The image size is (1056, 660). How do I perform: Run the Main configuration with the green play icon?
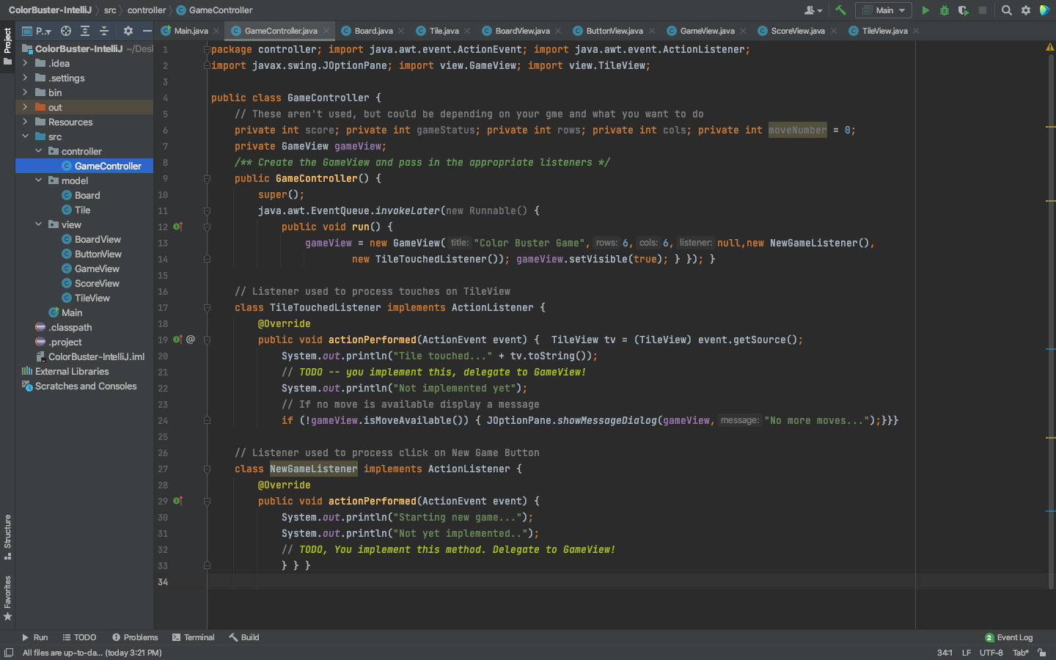point(925,10)
